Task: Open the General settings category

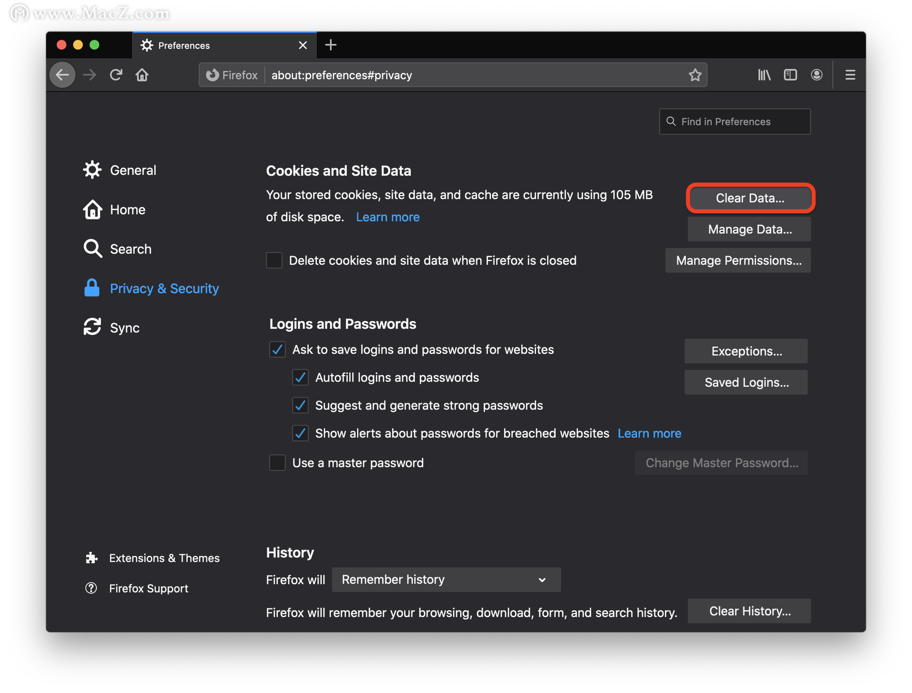Action: click(x=119, y=170)
